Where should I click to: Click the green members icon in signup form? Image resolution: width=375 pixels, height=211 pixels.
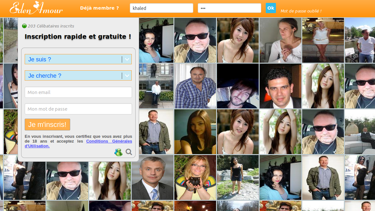tap(118, 152)
